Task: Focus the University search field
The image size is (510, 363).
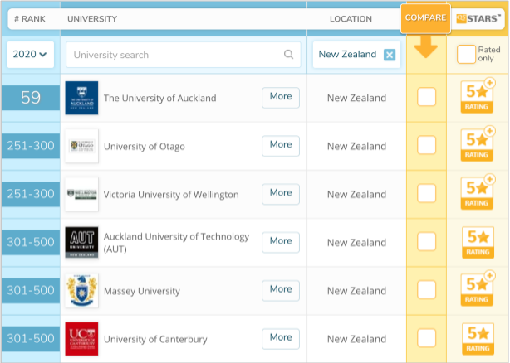Action: click(x=174, y=55)
